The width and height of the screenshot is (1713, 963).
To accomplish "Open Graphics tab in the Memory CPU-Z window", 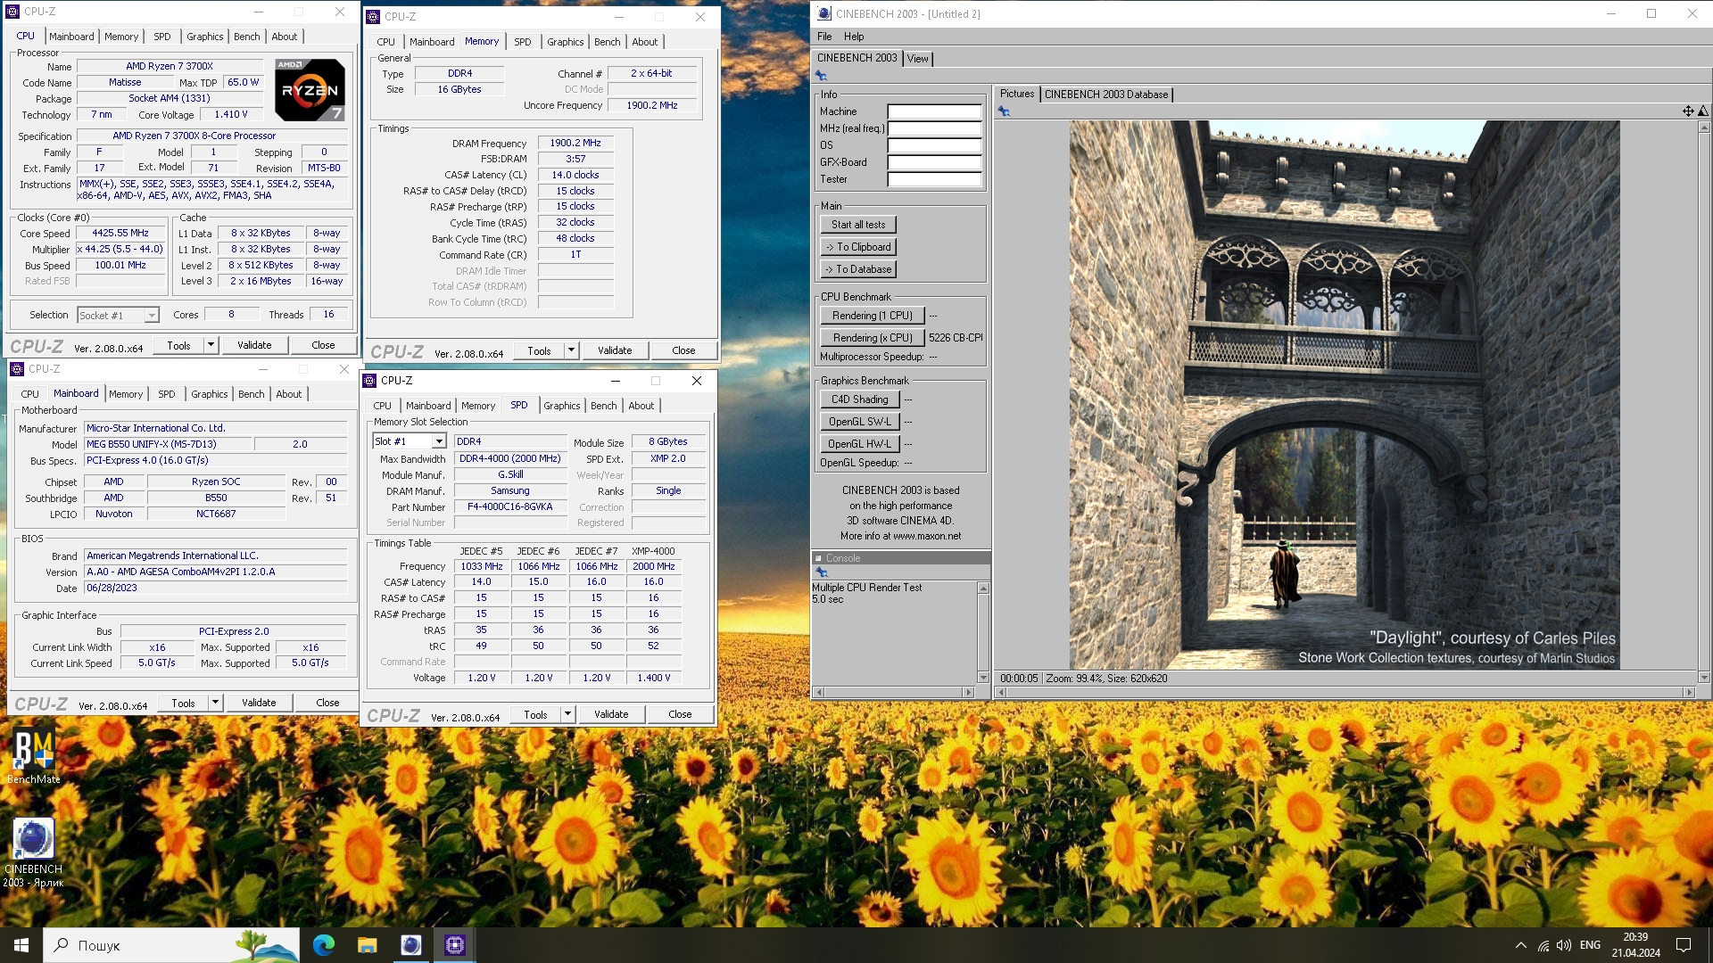I will click(x=565, y=42).
